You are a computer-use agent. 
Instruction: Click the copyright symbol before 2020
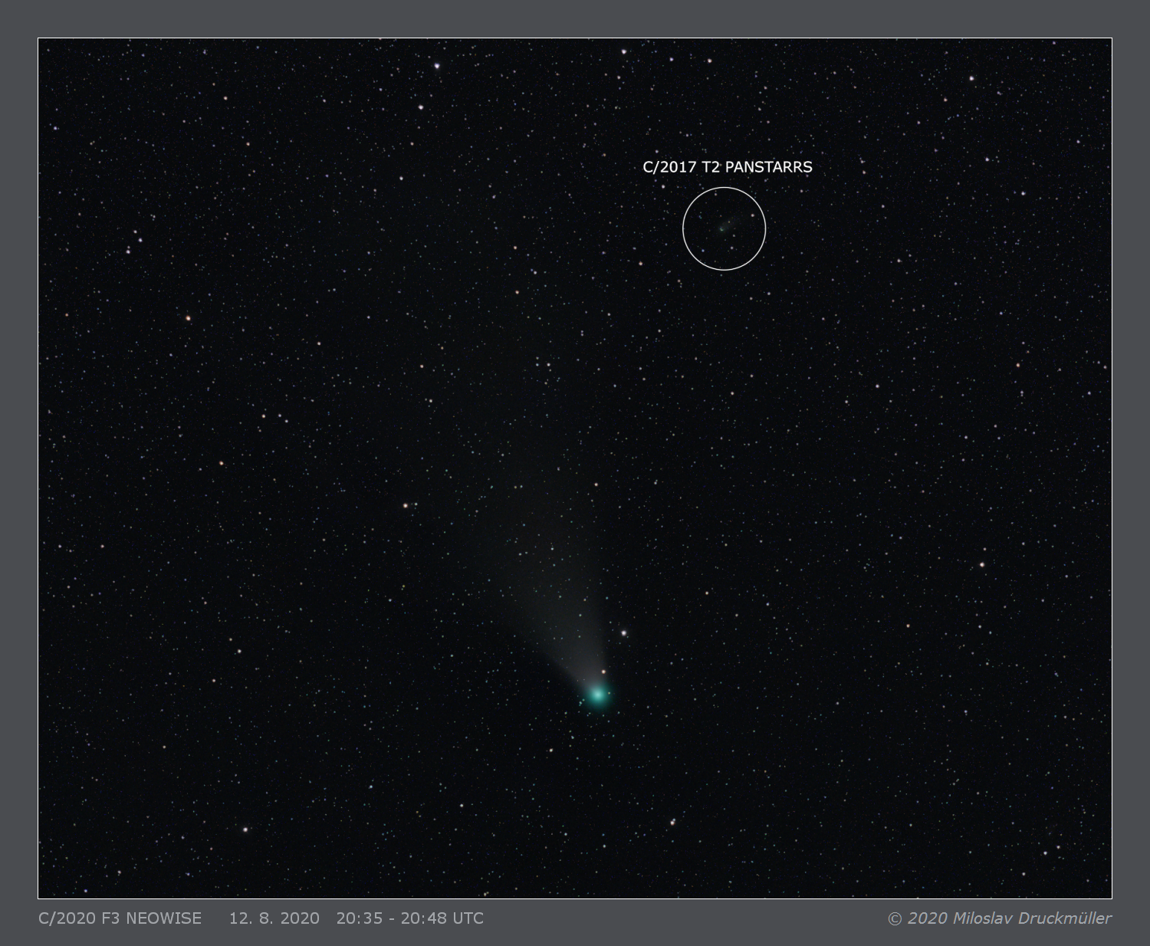coord(895,918)
